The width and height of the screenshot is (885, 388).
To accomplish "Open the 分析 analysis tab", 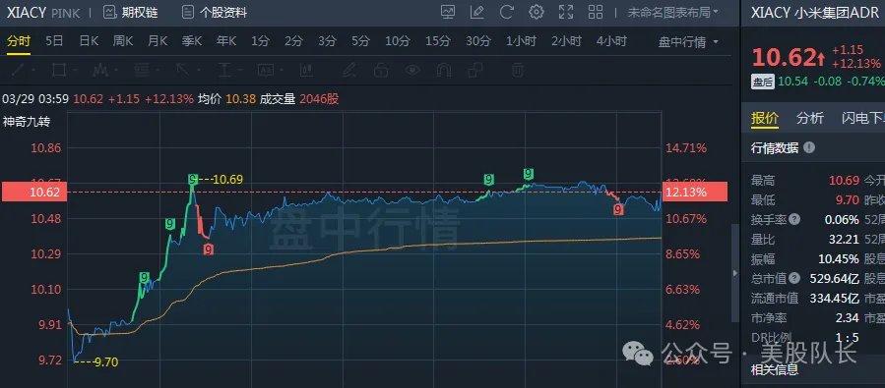I will click(x=810, y=118).
